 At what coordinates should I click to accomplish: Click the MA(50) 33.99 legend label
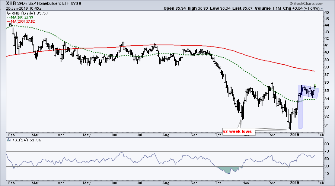22,17
